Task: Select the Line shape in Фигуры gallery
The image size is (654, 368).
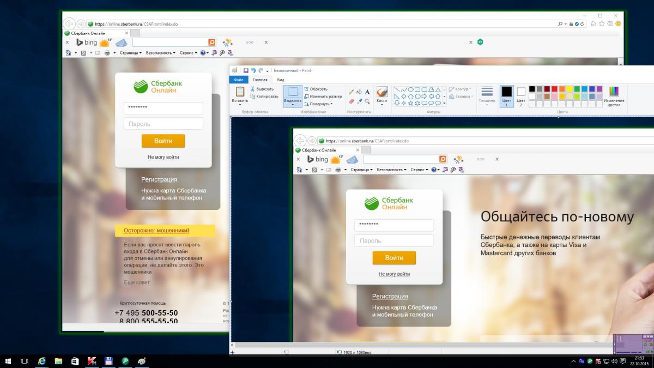Action: (x=397, y=89)
